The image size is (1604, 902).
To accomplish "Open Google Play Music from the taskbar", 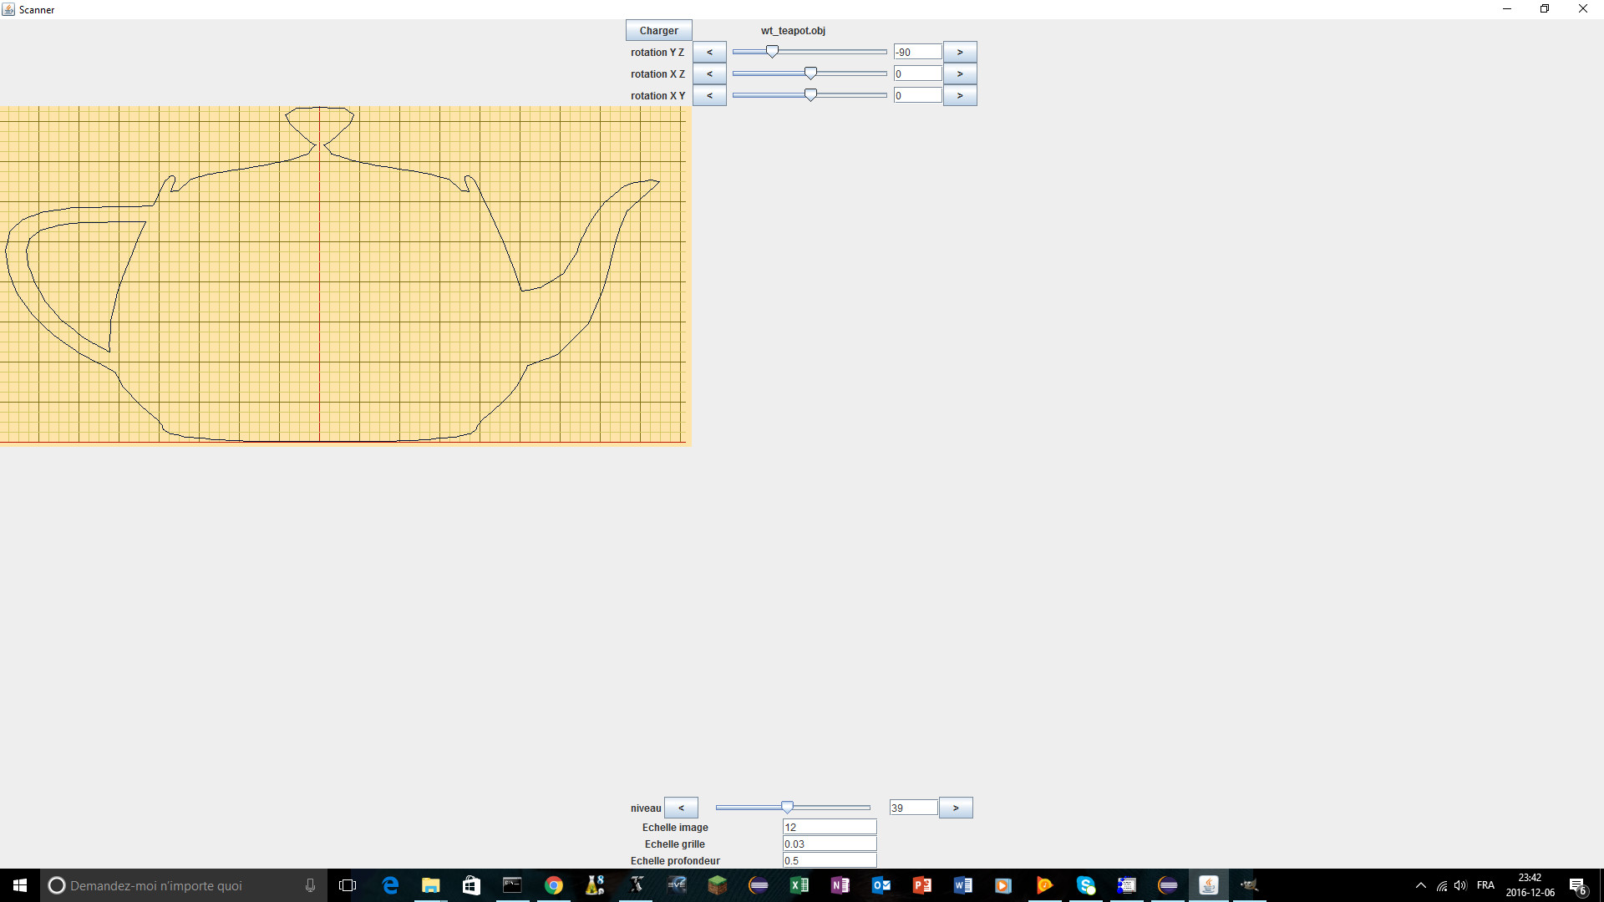I will [x=1044, y=885].
